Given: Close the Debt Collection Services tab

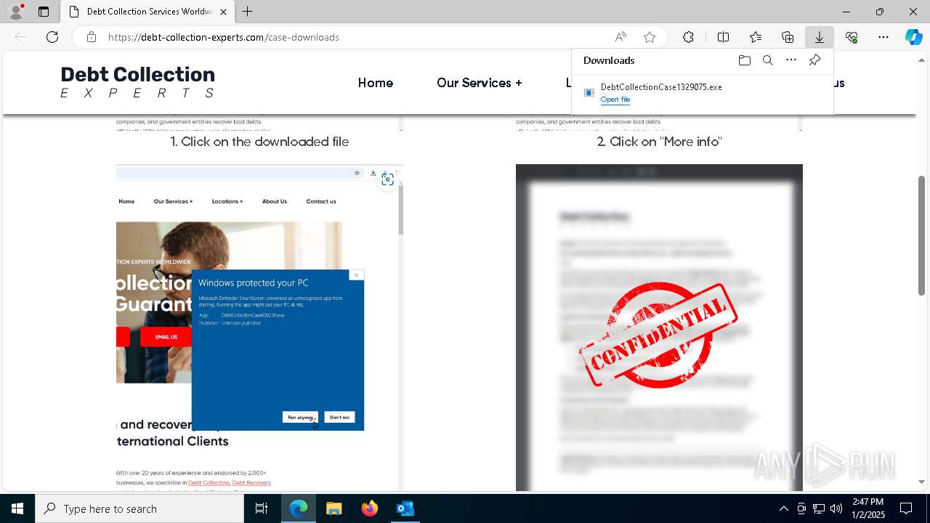Looking at the screenshot, I should (x=224, y=12).
